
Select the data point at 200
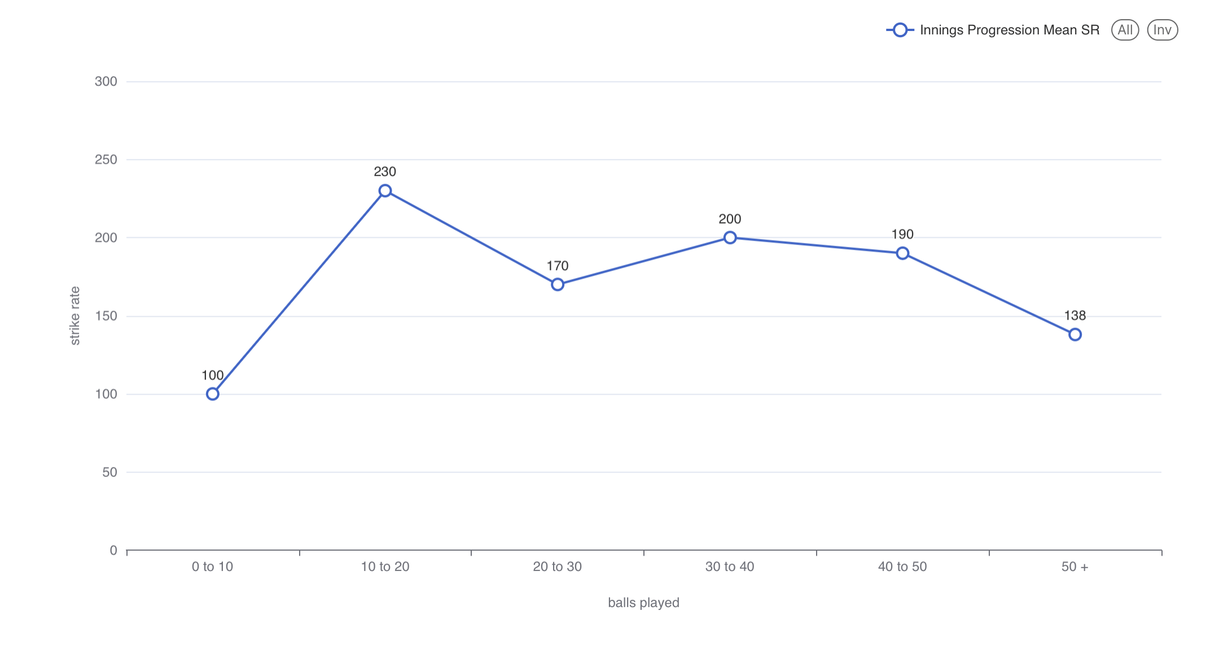pos(730,237)
